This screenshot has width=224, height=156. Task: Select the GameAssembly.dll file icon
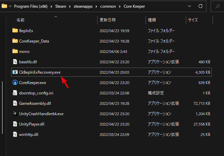[15, 103]
